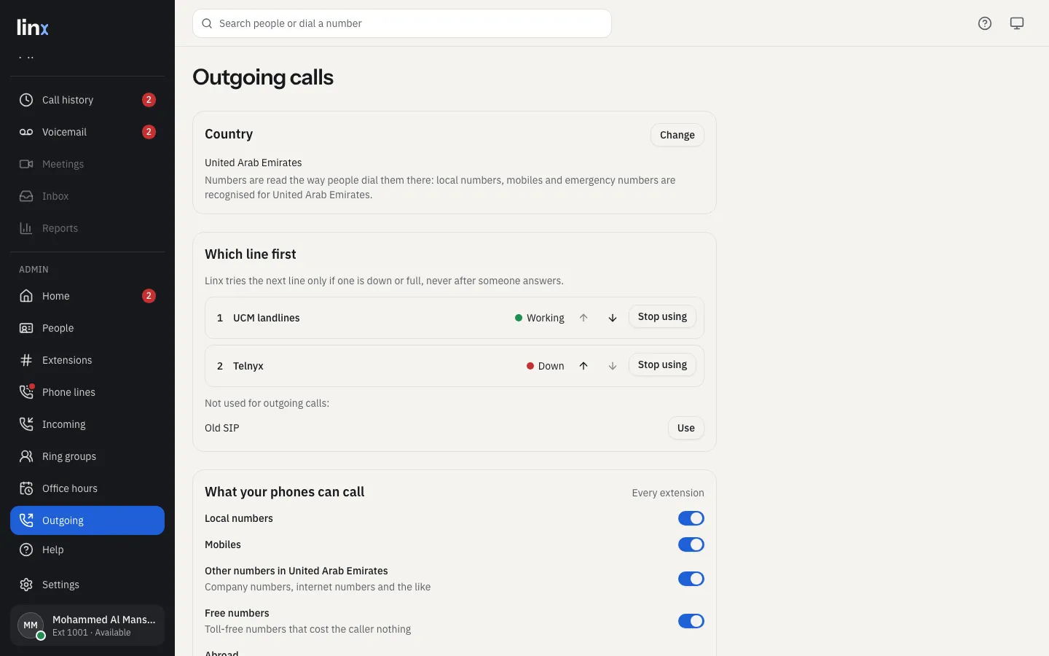Screen dimensions: 1049x656
Task: Toggle the Mobiles calling switch
Action: click(x=691, y=544)
